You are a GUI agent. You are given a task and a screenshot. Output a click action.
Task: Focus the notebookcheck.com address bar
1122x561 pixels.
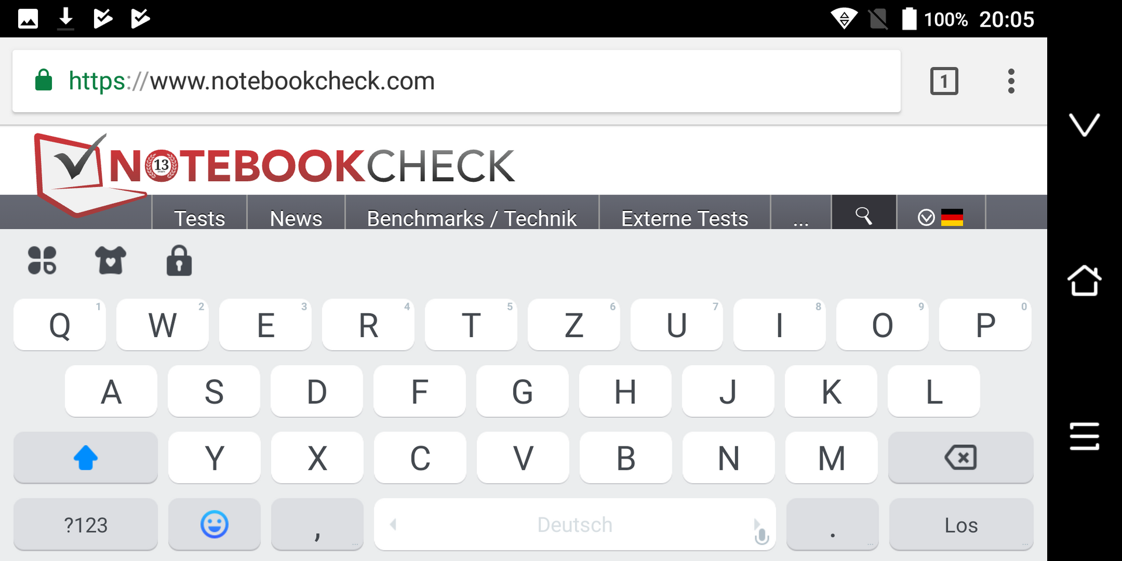456,81
